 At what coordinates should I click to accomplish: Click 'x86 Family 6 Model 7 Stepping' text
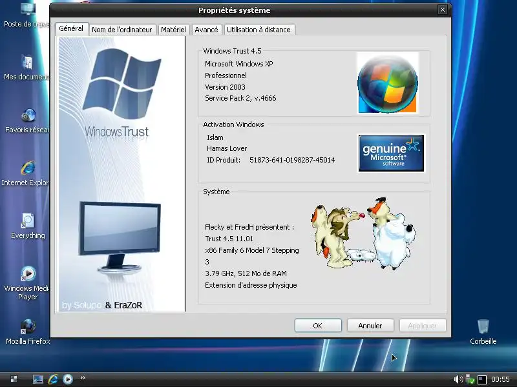252,250
